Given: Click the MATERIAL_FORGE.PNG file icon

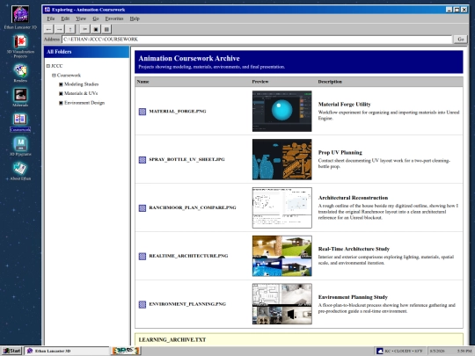Looking at the screenshot, I should (x=142, y=112).
